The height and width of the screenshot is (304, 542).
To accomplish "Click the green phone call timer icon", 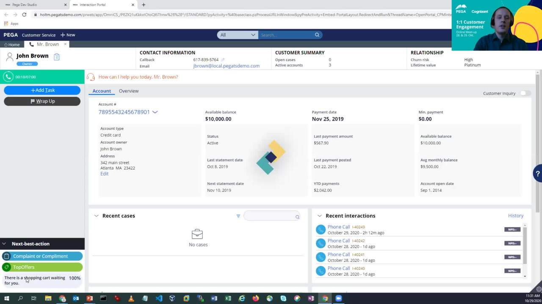I will (x=8, y=76).
